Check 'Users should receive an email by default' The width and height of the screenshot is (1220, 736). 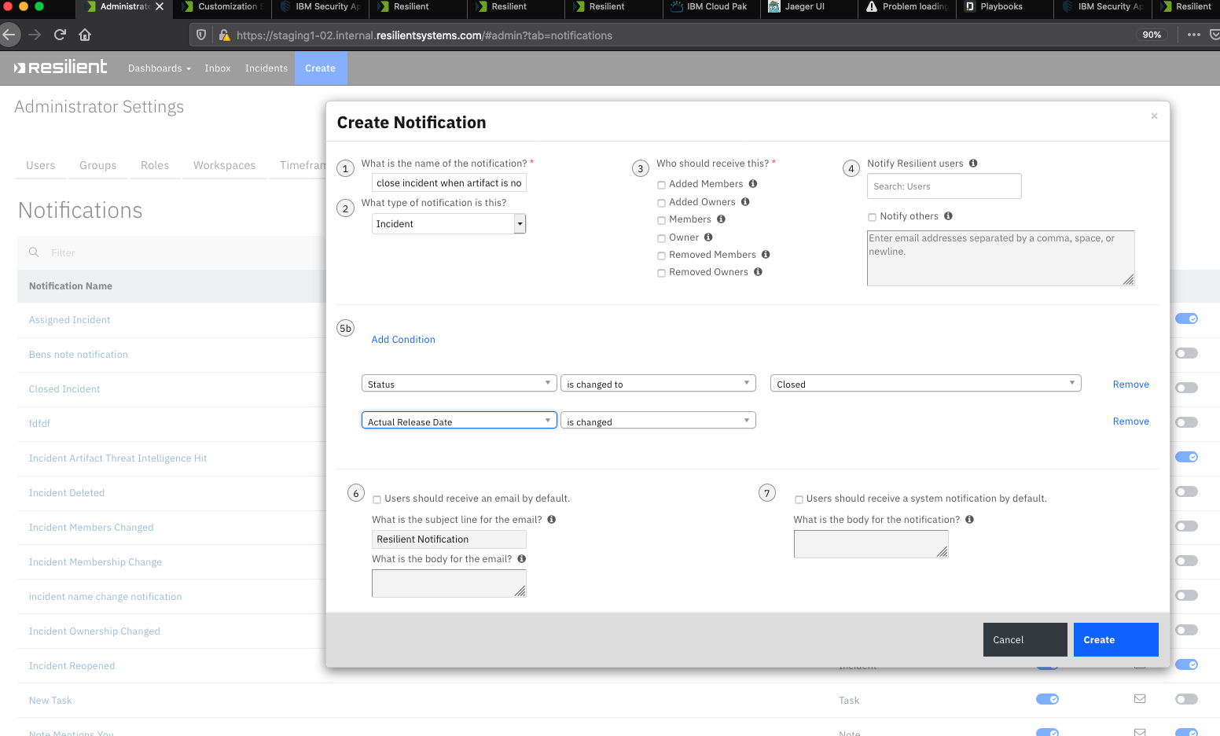(x=377, y=499)
